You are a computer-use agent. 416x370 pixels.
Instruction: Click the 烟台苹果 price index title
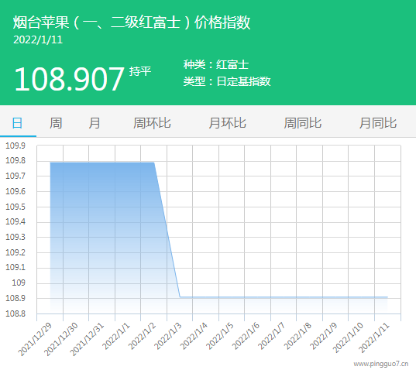coord(132,22)
